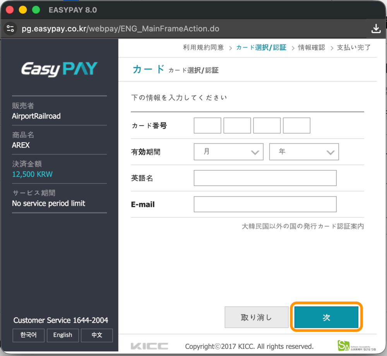Click the green window zoom button
Viewport: 387px width, 356px height.
point(36,10)
